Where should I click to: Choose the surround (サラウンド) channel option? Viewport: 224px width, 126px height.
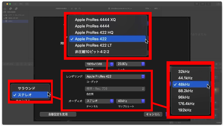(x=30, y=88)
